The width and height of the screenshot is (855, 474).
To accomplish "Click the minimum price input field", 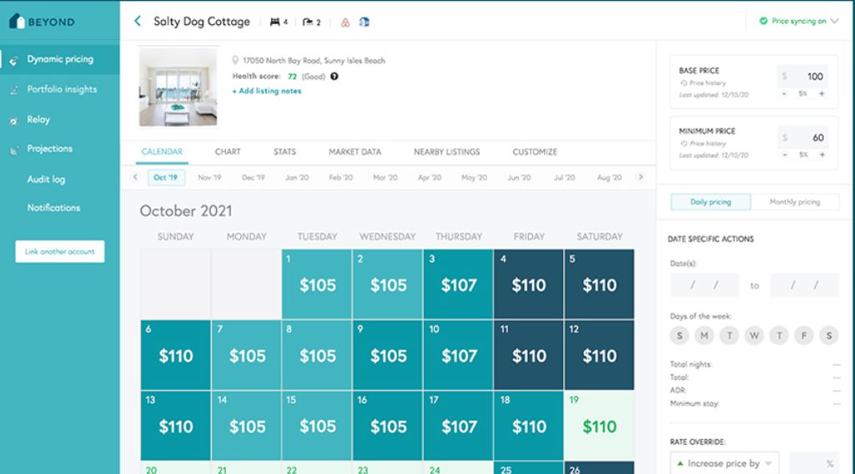I will pyautogui.click(x=802, y=137).
